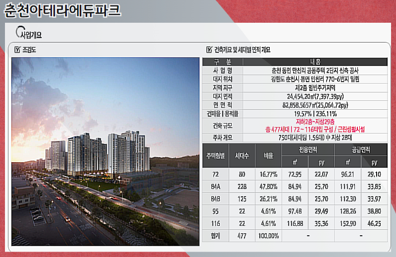
Task: Click the 지역 지구 row label
Action: [222, 88]
